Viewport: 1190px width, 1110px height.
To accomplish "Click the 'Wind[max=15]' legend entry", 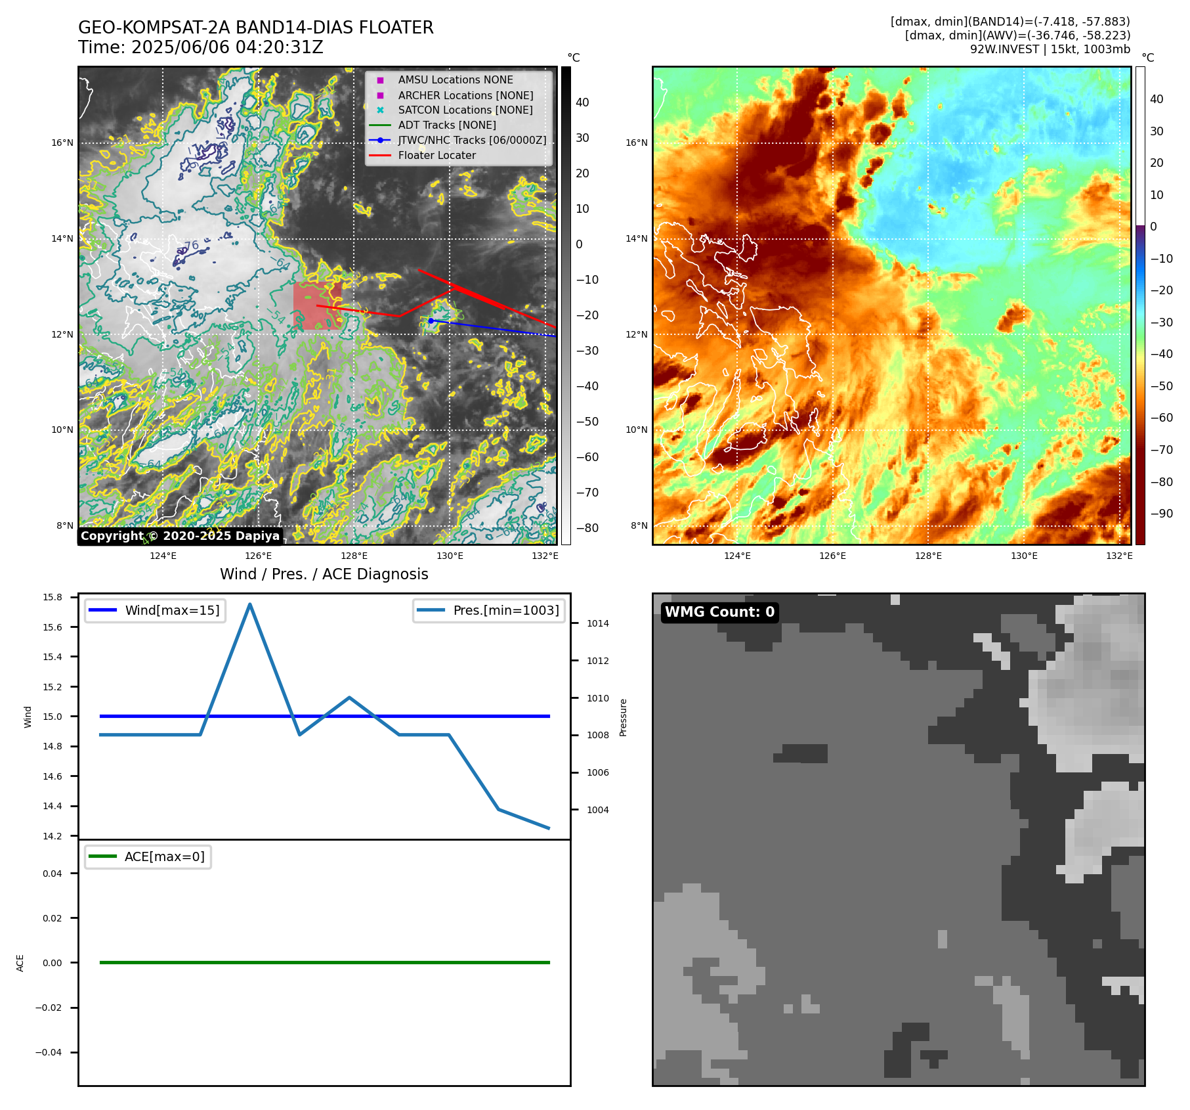I will tap(156, 610).
